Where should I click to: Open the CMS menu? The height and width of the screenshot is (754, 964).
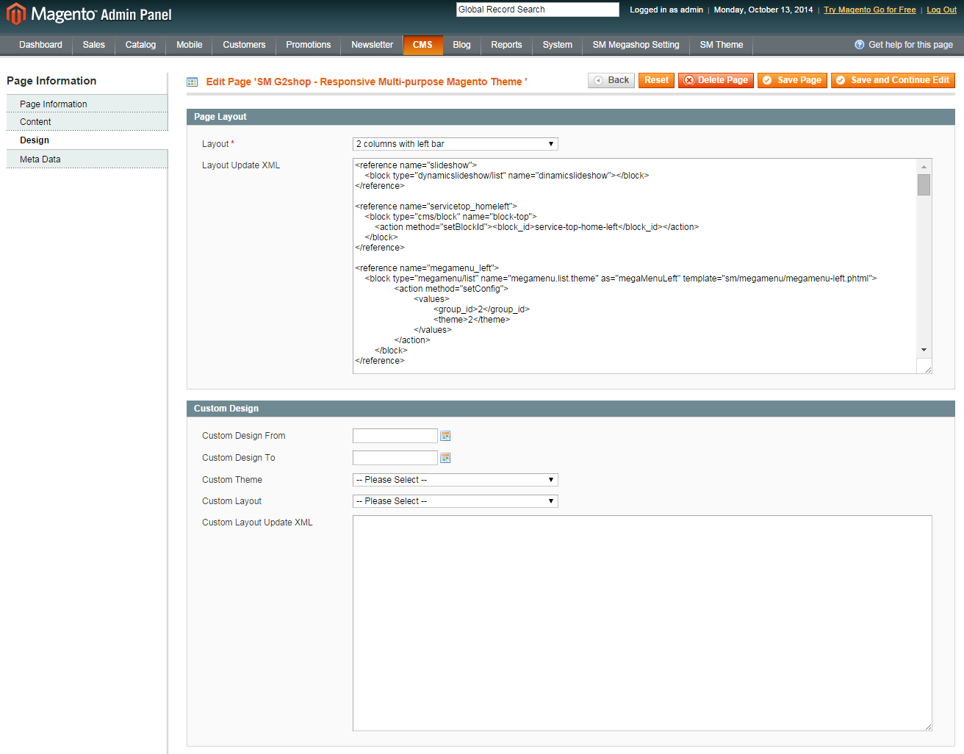[422, 45]
